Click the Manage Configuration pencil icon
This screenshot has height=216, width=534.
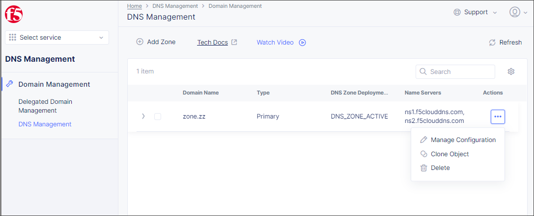pyautogui.click(x=423, y=140)
